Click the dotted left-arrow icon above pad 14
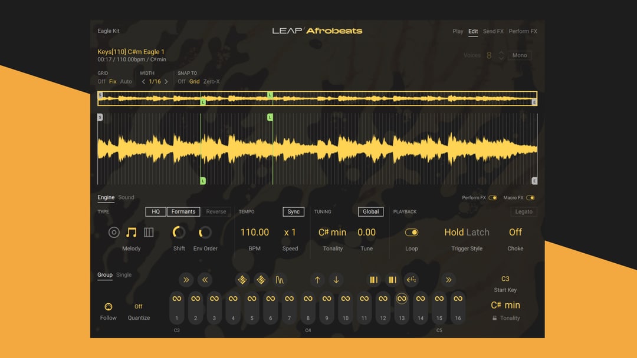Image resolution: width=637 pixels, height=358 pixels. tap(411, 280)
